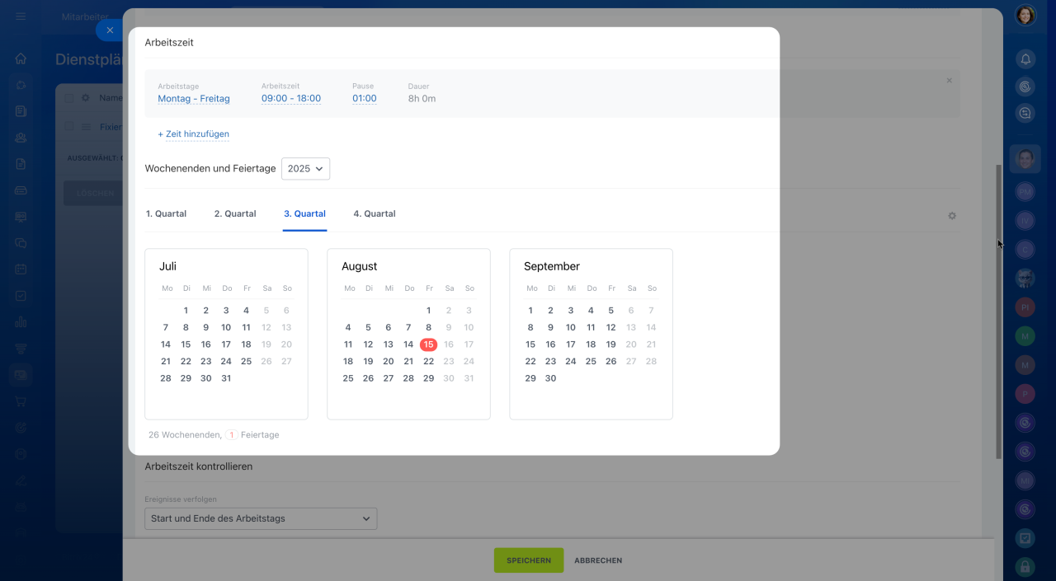Viewport: 1056px width, 581px height.
Task: Select Saturday July 5 weekend day
Action: [266, 311]
